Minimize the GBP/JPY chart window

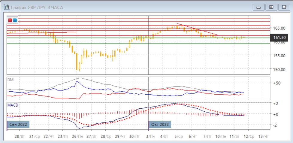click(x=259, y=7)
